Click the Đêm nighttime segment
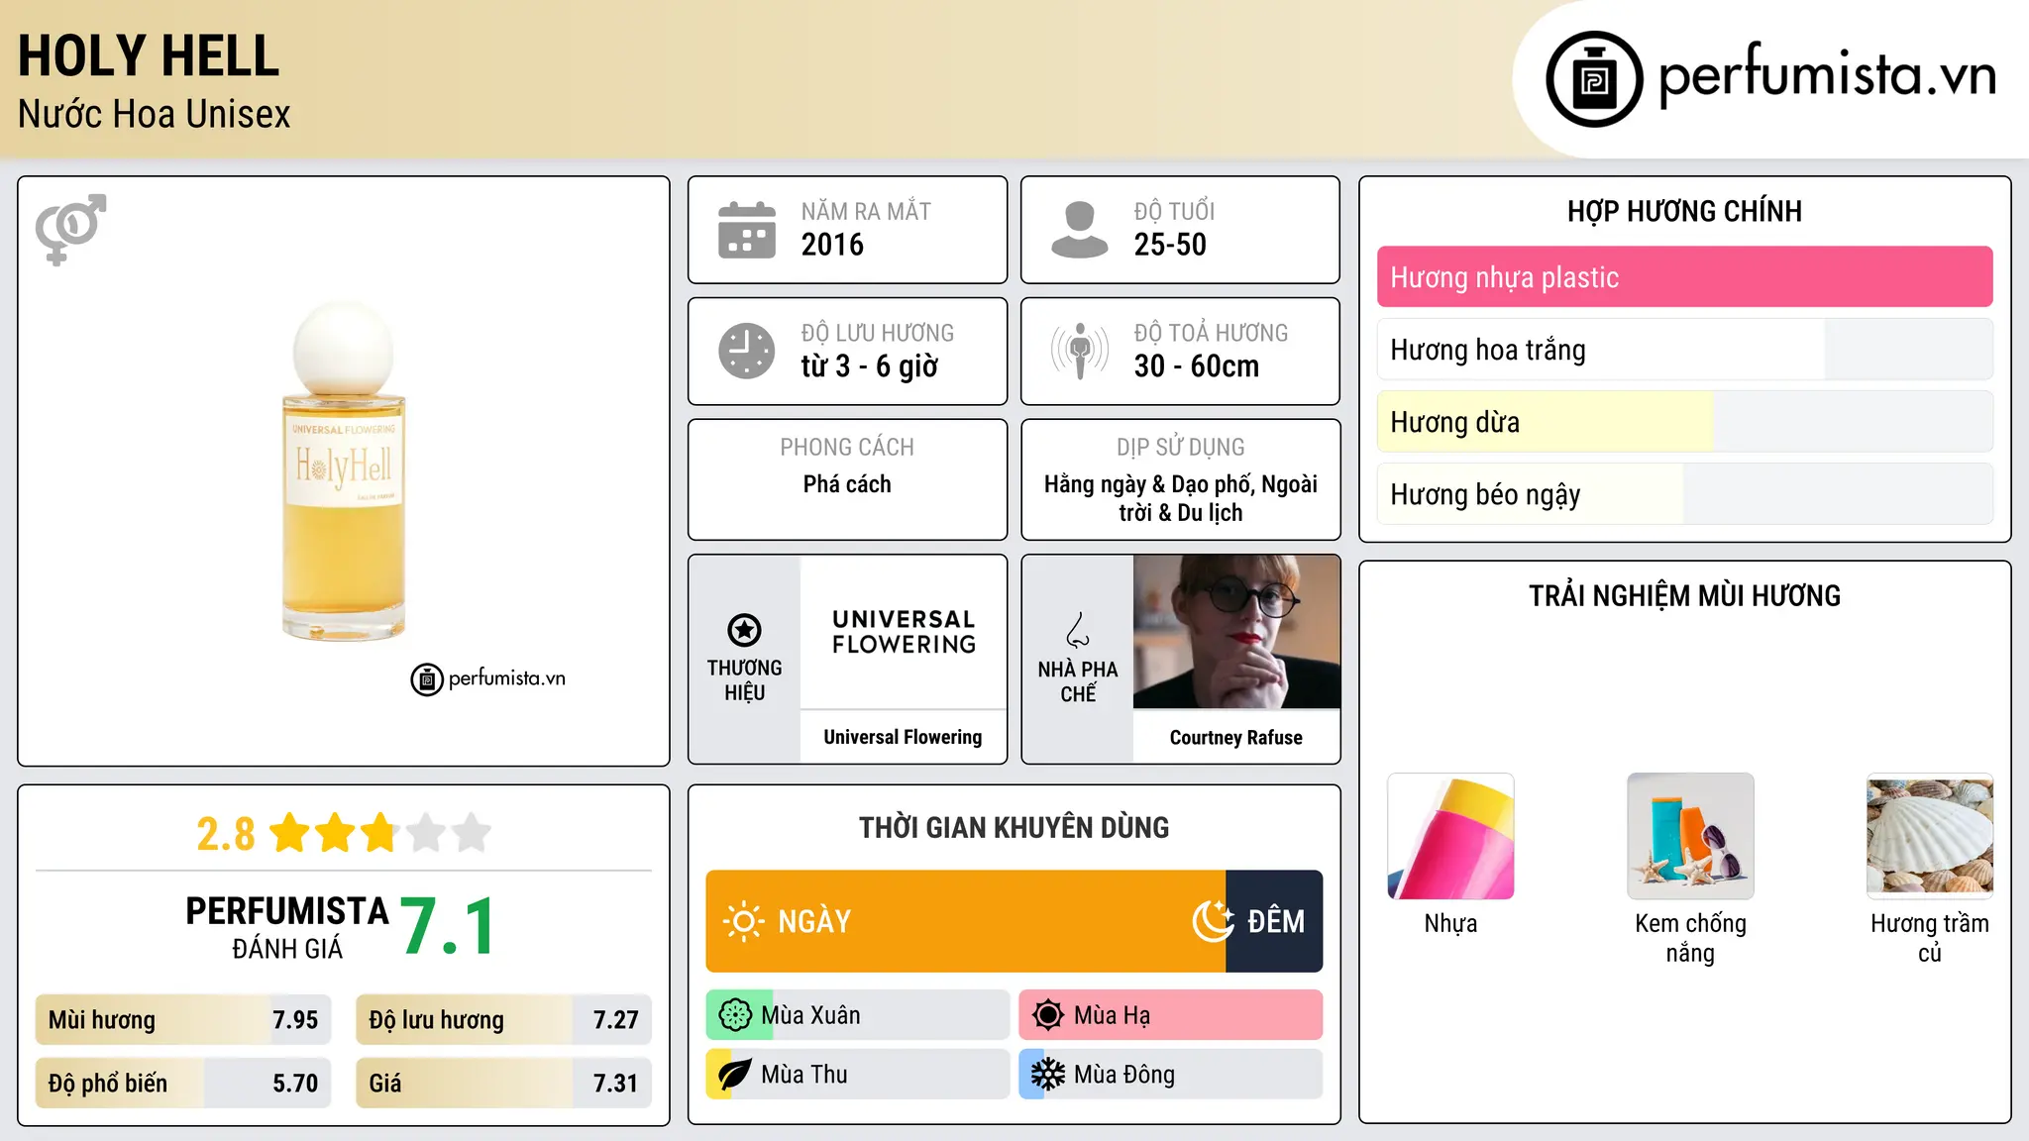Screen dimensions: 2029x1141 click(1274, 921)
